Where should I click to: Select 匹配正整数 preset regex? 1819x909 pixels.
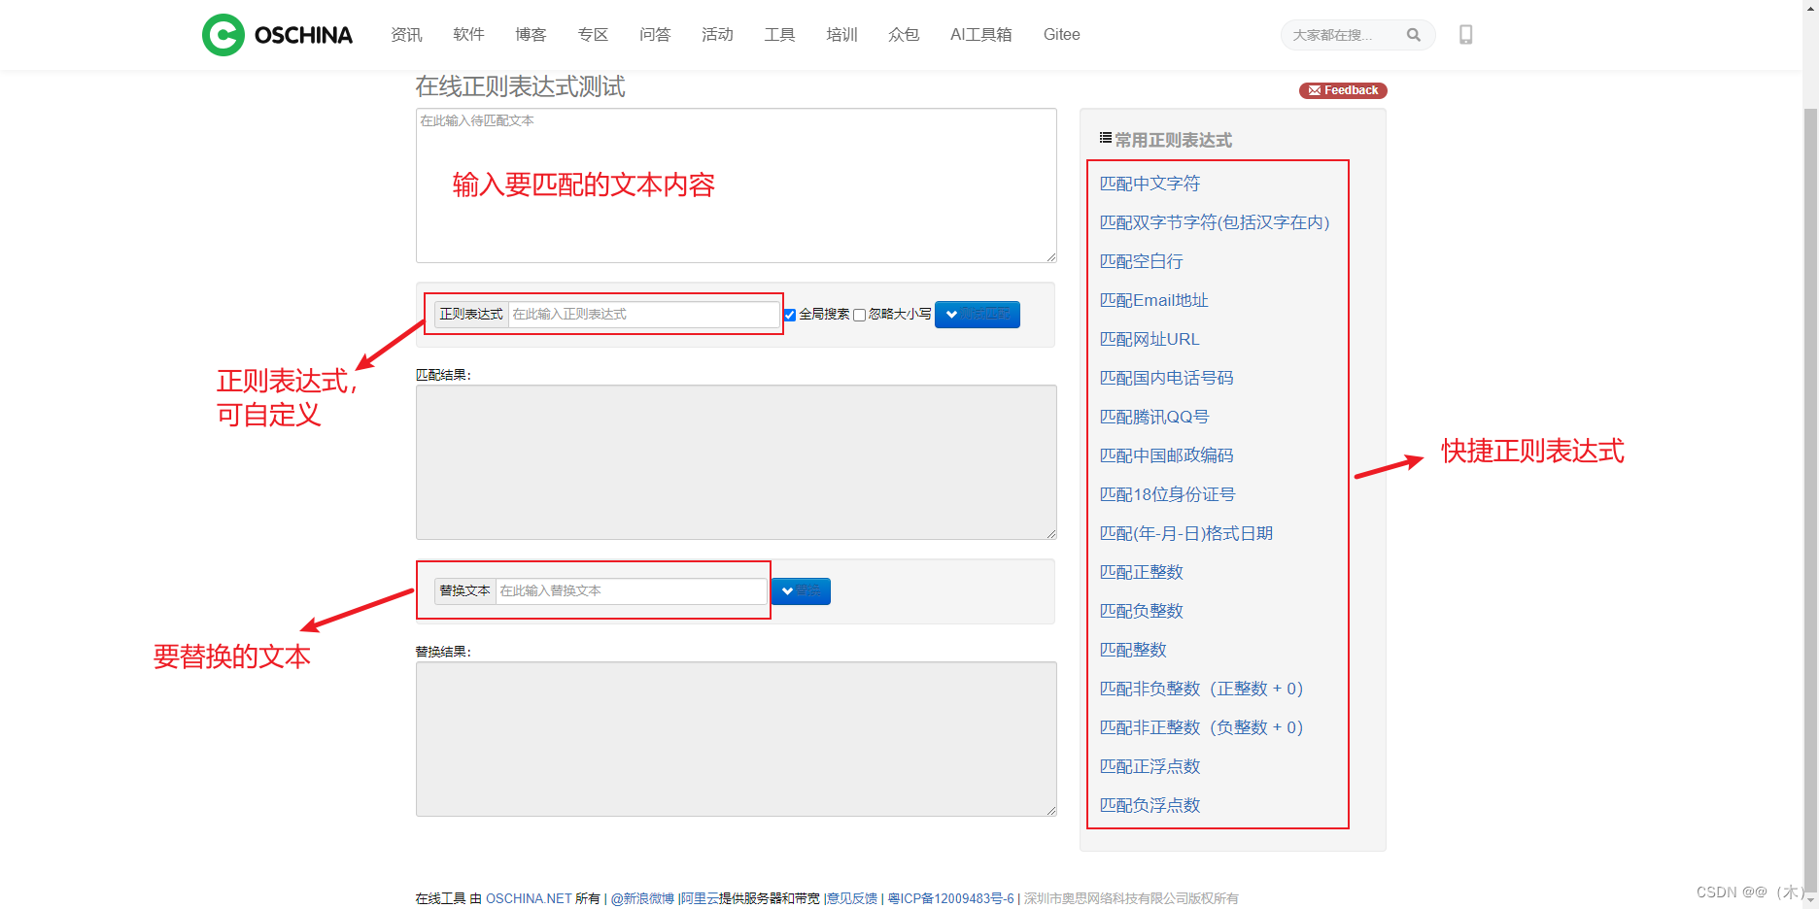(x=1141, y=572)
